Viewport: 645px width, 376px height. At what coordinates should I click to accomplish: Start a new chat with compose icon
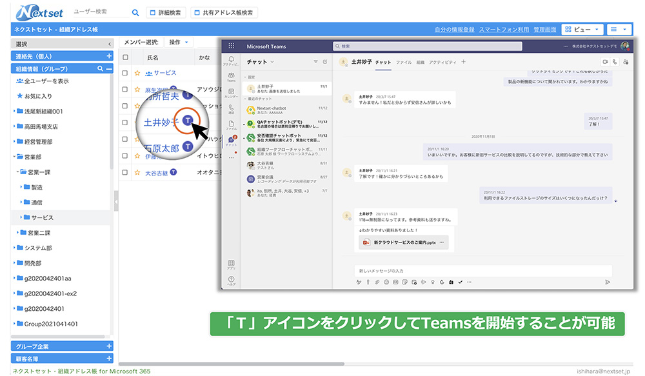coord(325,62)
